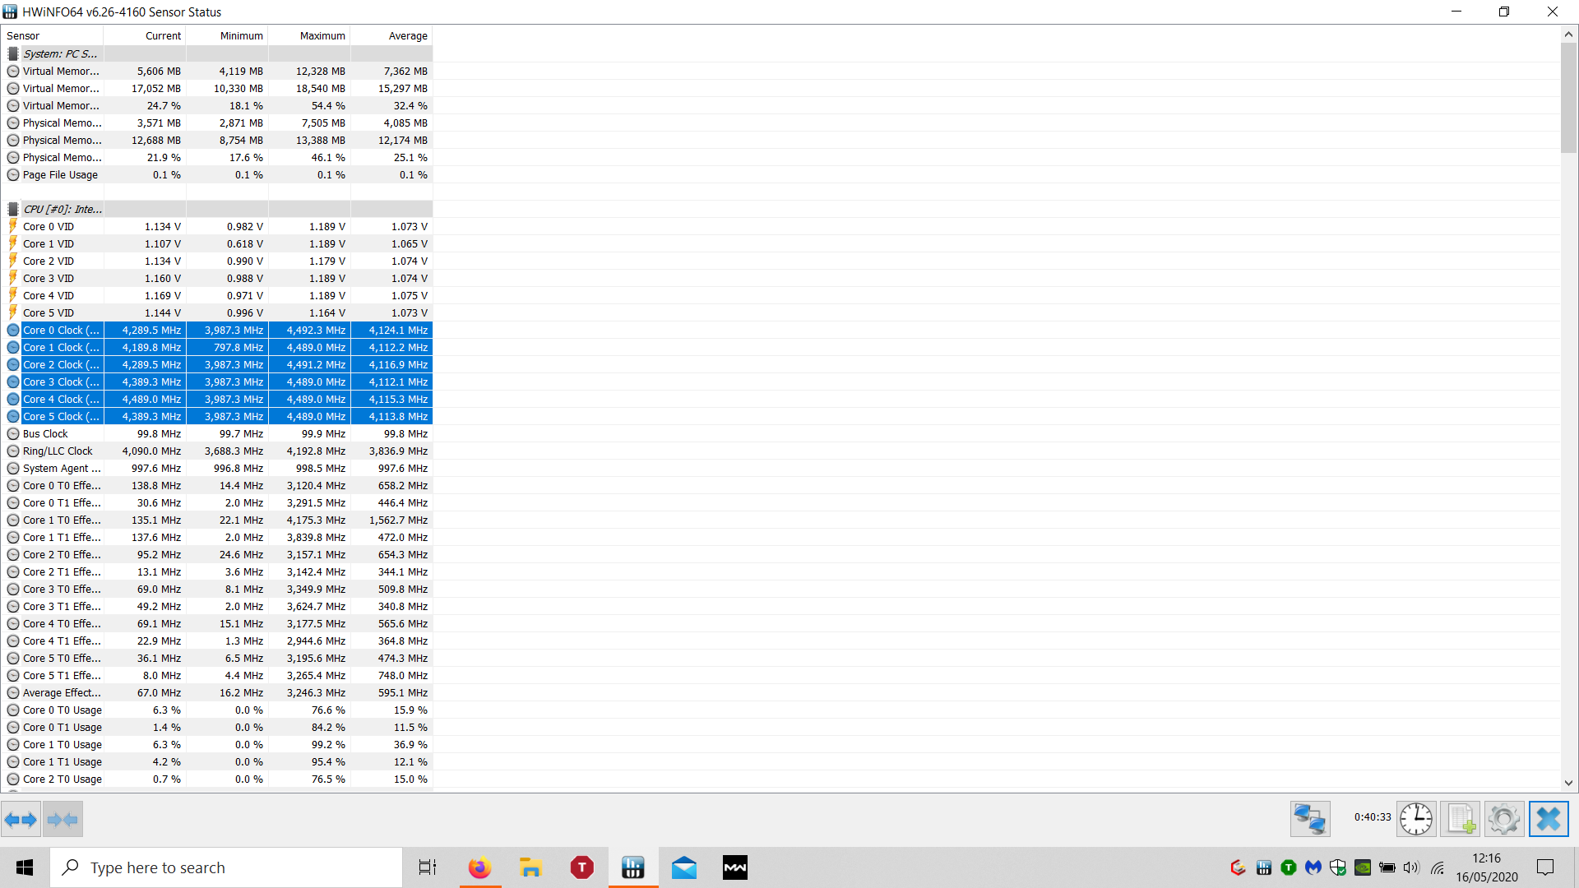Select the Core 3 Clock row
This screenshot has width=1579, height=888.
[x=217, y=382]
